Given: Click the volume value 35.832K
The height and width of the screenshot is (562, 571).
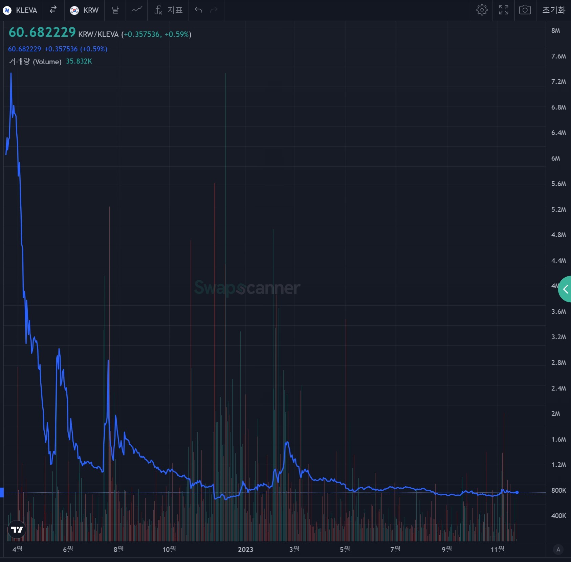Looking at the screenshot, I should coord(79,61).
